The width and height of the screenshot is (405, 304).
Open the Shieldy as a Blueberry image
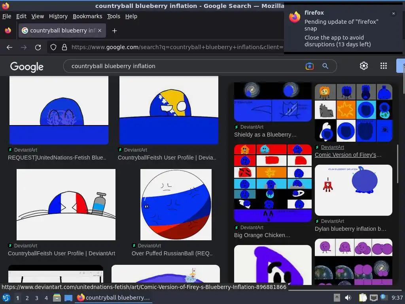(x=273, y=102)
